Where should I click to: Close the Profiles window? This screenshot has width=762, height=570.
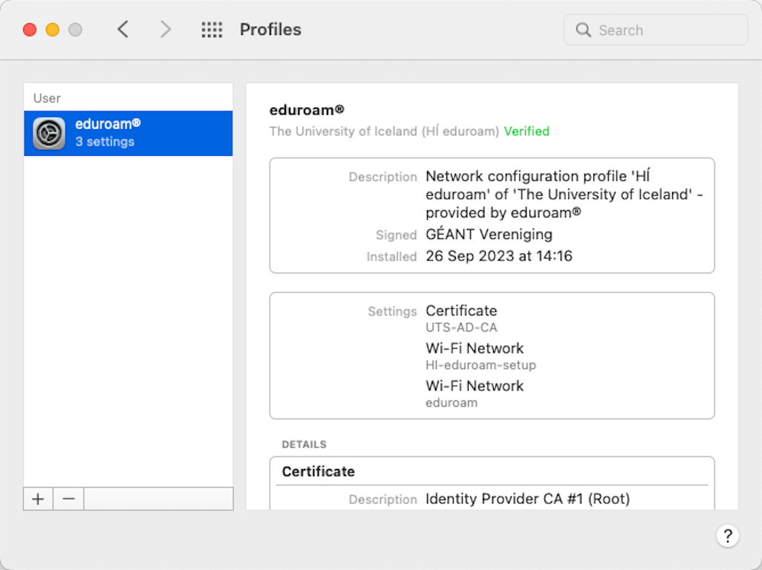(x=30, y=30)
